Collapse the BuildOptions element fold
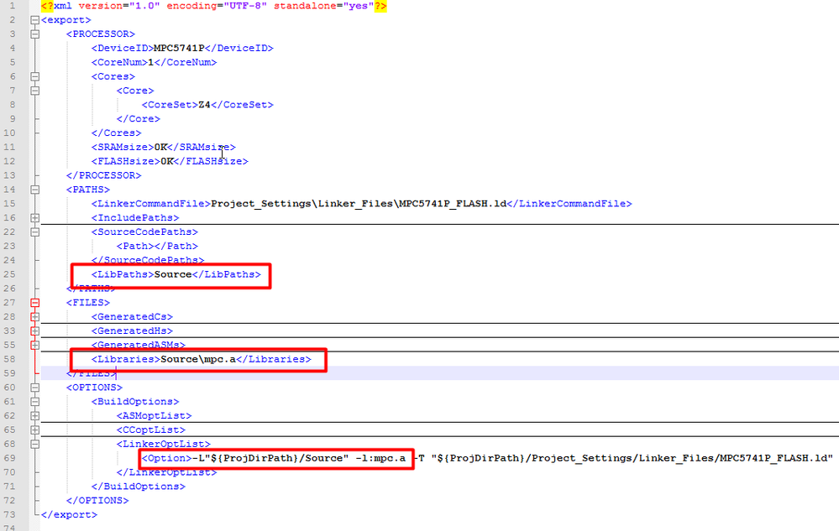839x531 pixels. 34,401
